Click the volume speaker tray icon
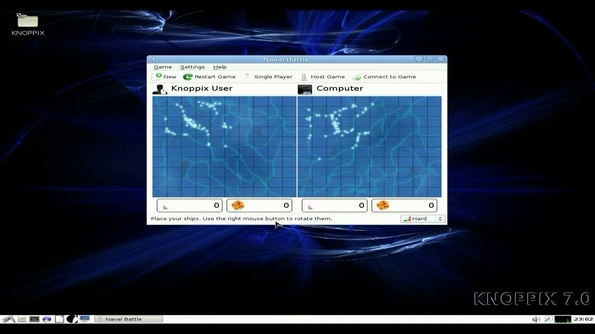Image resolution: width=595 pixels, height=334 pixels. 536,319
